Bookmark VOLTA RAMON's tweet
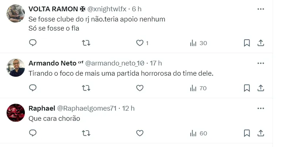The height and width of the screenshot is (147, 285). 247,43
